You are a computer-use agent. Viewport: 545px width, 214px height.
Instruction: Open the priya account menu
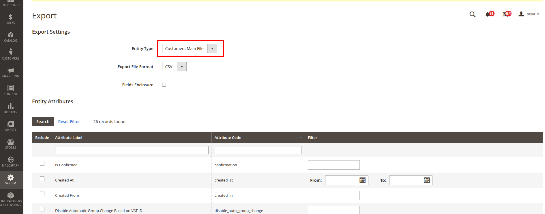[x=529, y=14]
